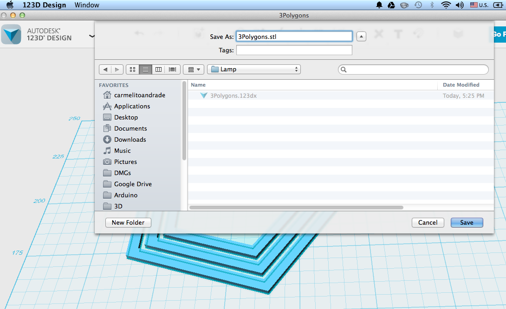Viewport: 506px width, 309px height.
Task: Switch to list view
Action: point(146,69)
